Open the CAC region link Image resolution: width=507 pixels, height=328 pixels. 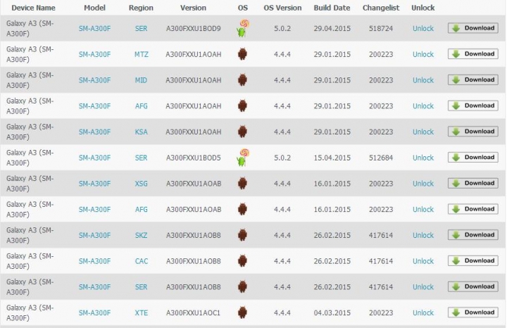[x=142, y=261]
